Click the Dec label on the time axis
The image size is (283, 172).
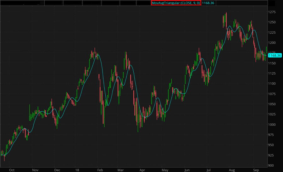tap(57, 170)
